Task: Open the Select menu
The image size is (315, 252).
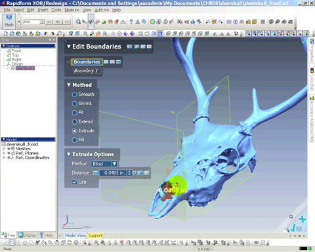Action: click(x=18, y=10)
